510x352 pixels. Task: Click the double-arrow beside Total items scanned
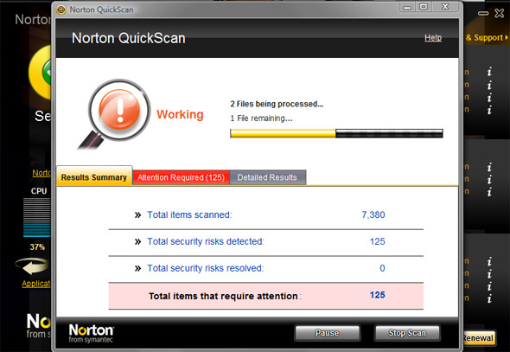(x=138, y=215)
